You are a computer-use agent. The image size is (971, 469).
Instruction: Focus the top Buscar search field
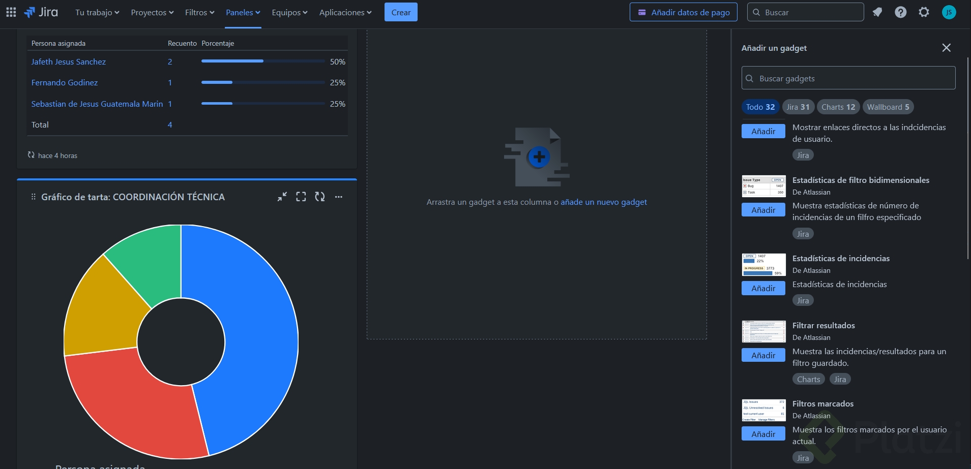click(805, 12)
